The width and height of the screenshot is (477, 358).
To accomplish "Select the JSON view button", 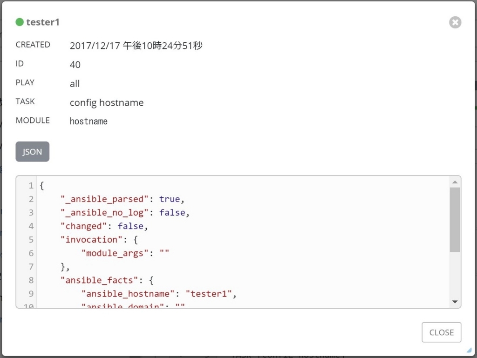I will pos(33,151).
